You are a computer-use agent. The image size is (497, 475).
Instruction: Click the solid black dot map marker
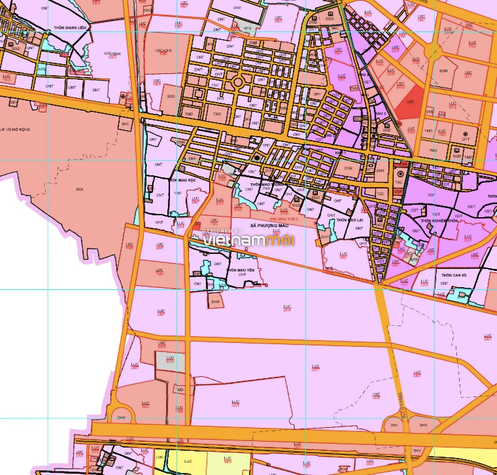[257, 158]
